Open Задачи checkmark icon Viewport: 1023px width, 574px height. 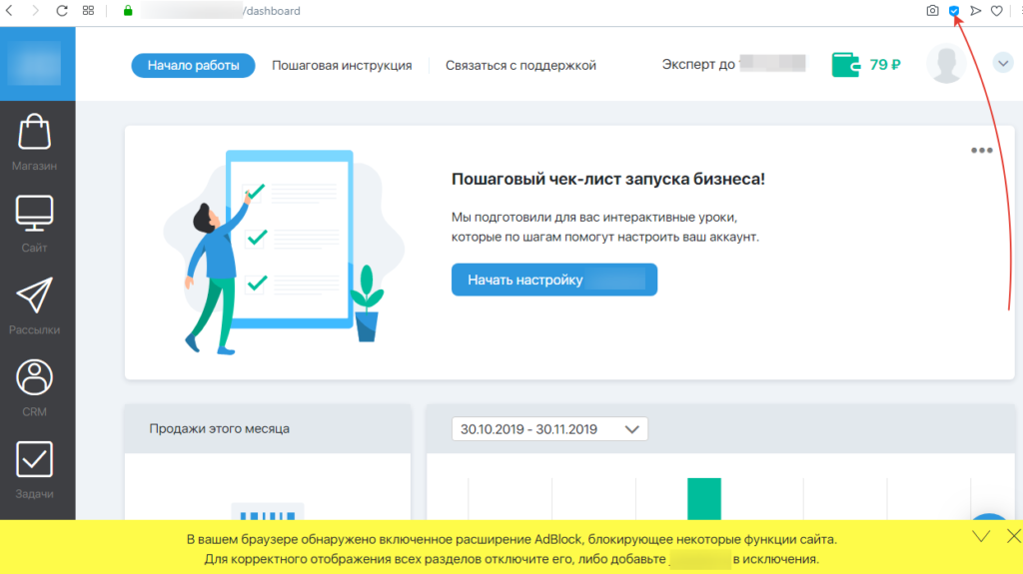click(x=34, y=460)
